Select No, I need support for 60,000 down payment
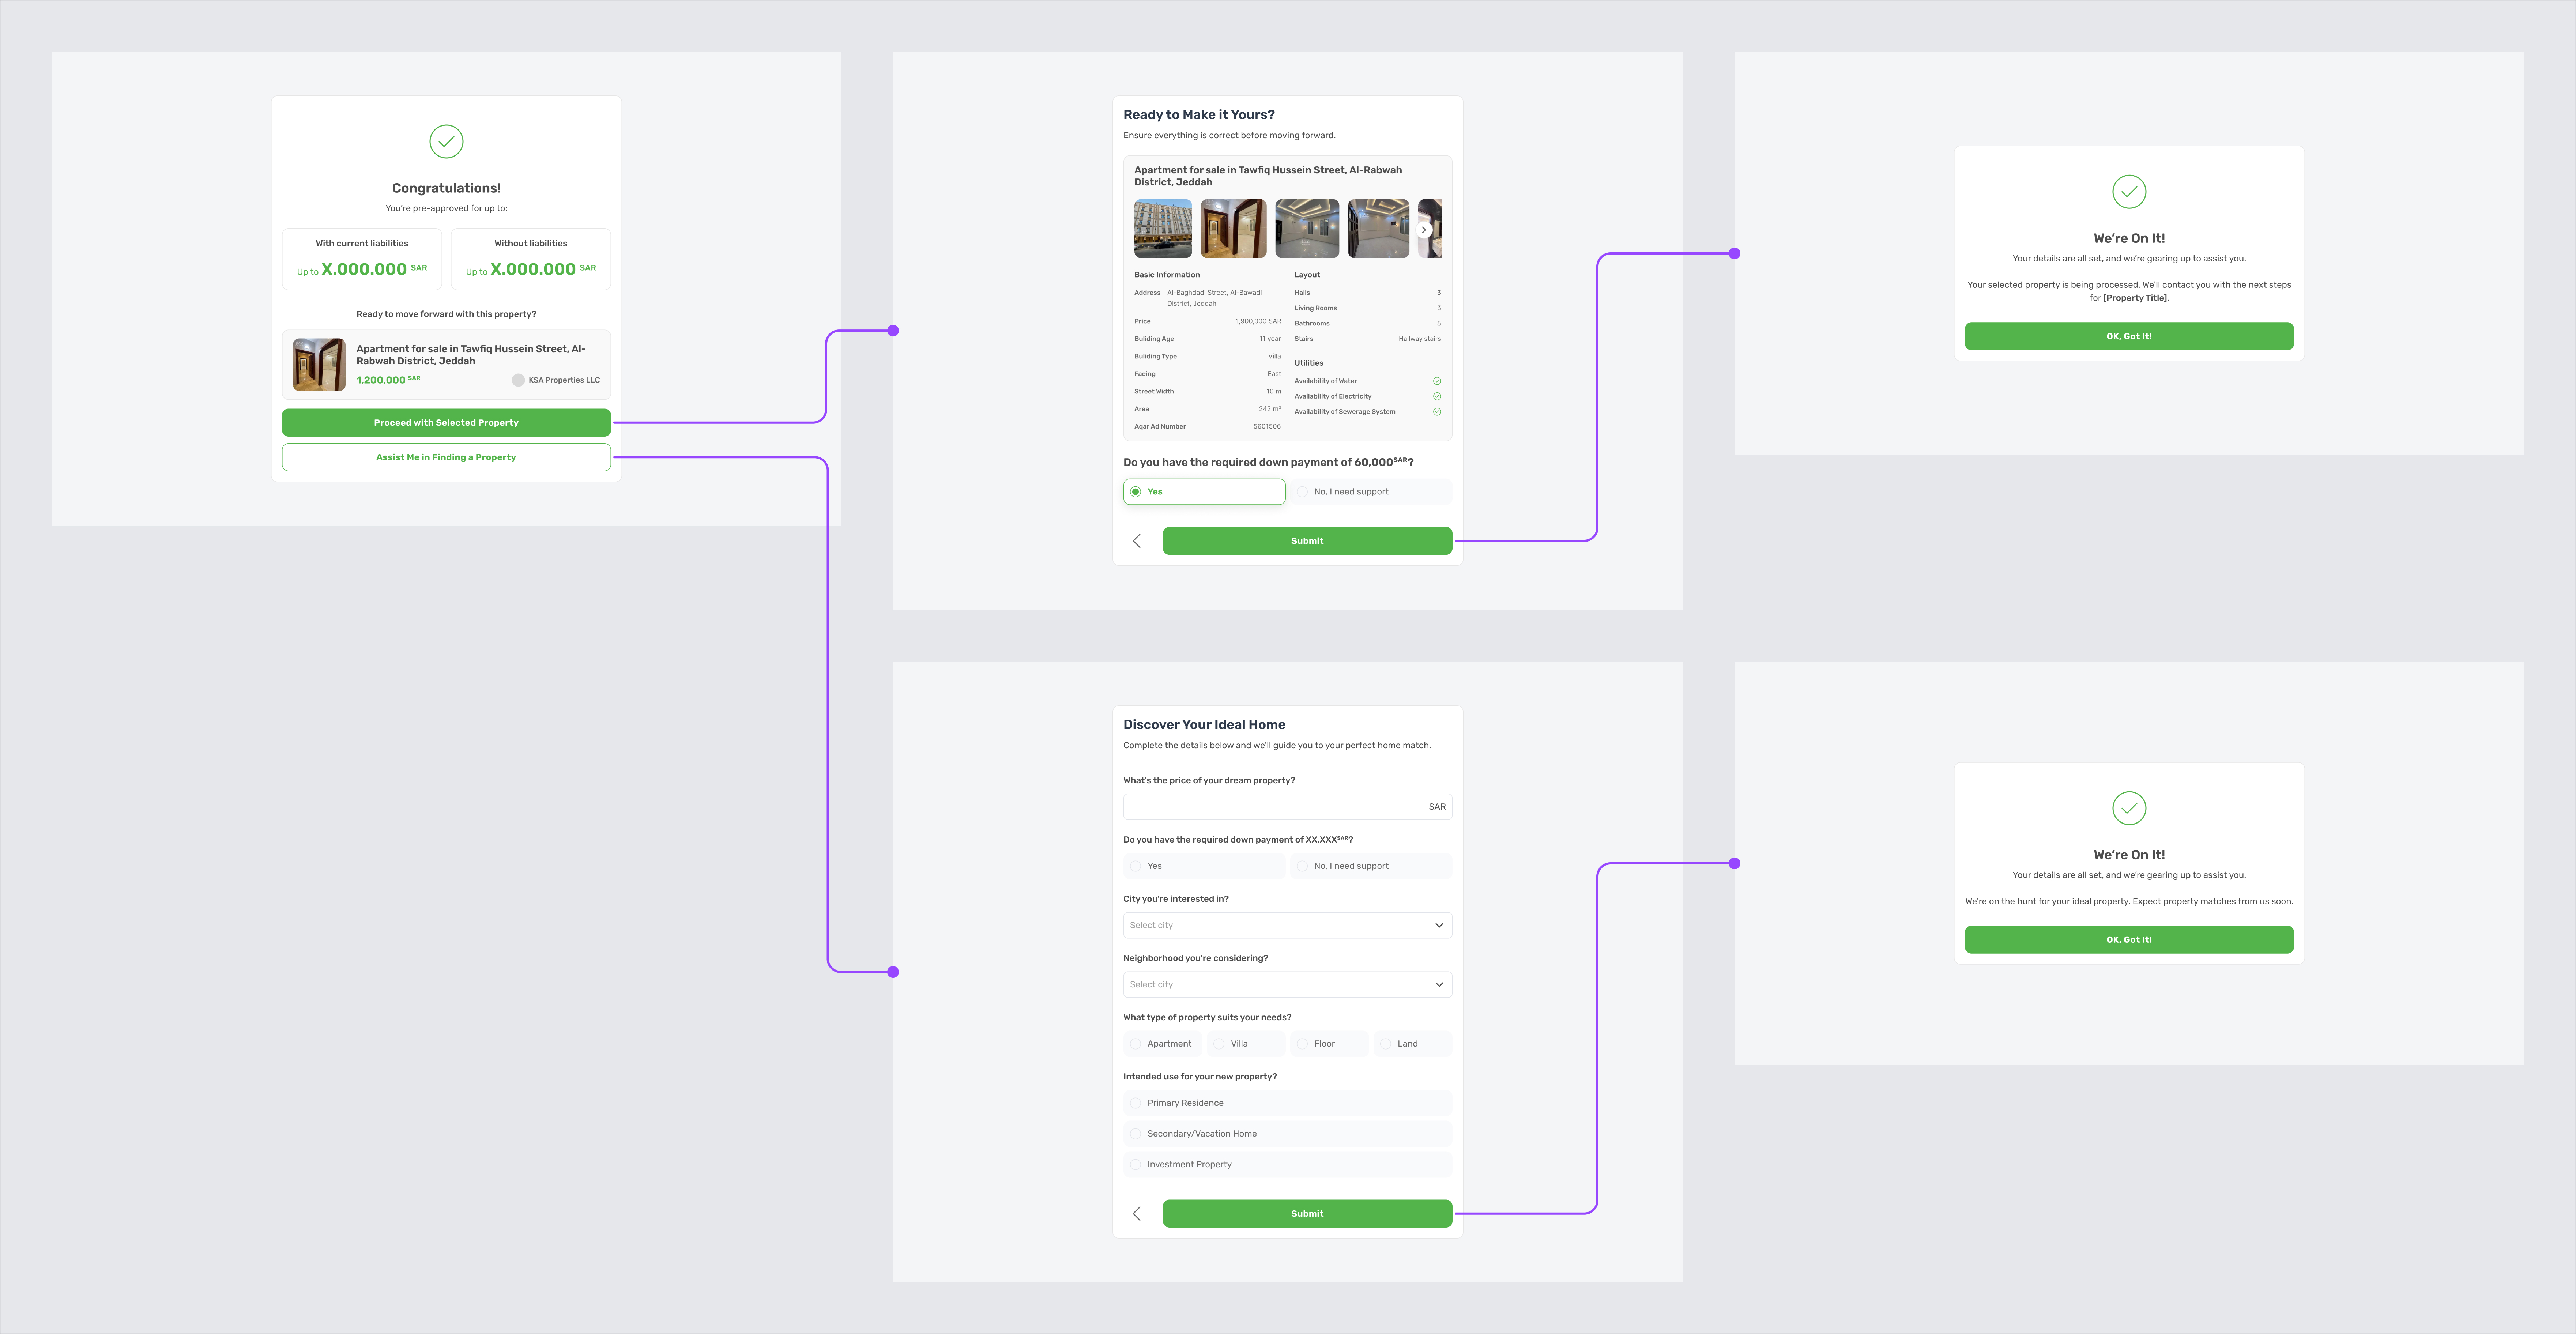This screenshot has width=2576, height=1334. coord(1371,492)
